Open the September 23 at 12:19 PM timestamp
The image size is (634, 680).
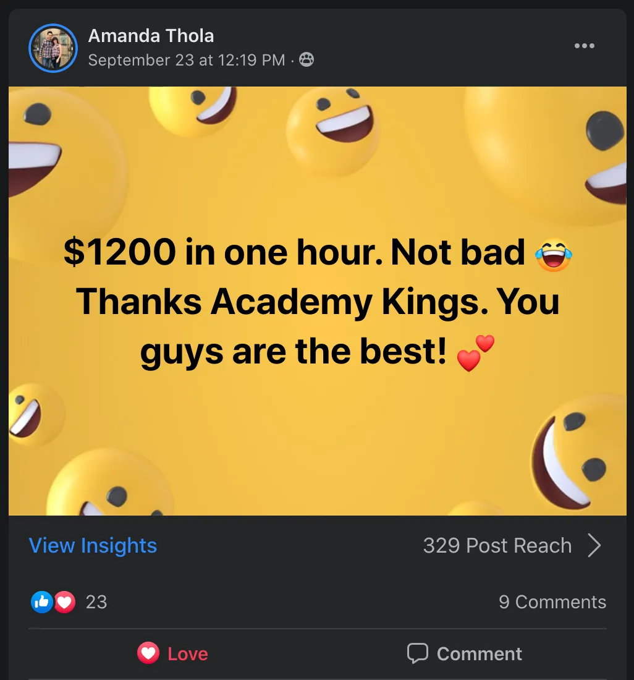tap(187, 60)
